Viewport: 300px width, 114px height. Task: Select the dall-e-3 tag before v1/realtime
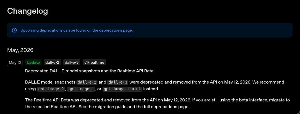[x=72, y=62]
